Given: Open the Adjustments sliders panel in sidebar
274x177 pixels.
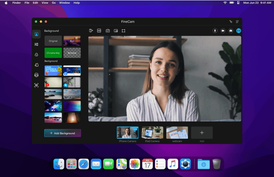Looking at the screenshot, I should pyautogui.click(x=37, y=44).
